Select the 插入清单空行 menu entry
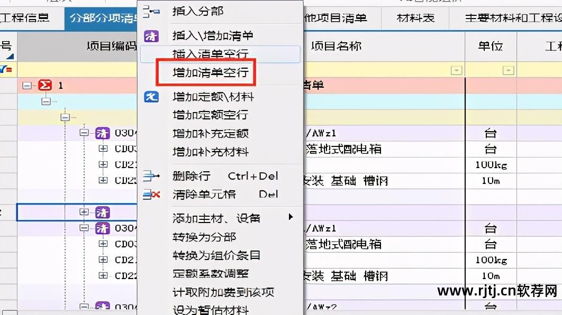This screenshot has height=315, width=562. tap(220, 54)
